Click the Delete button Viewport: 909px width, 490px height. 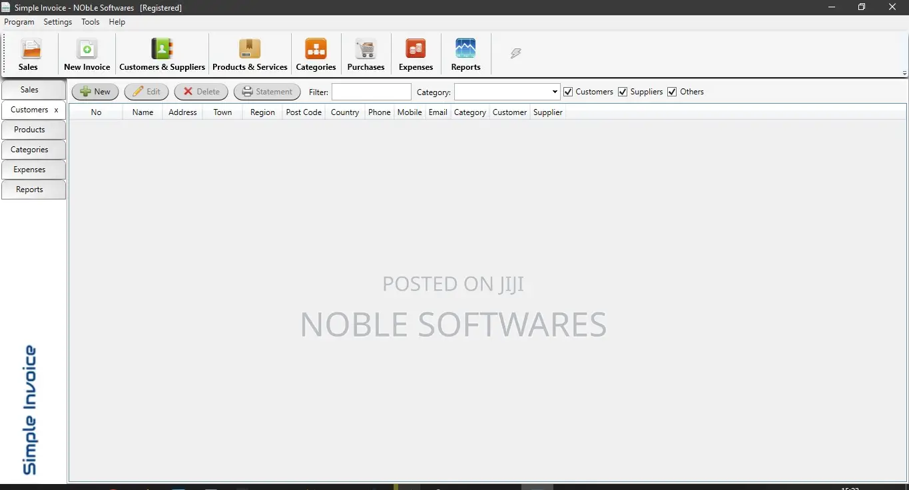[x=201, y=92]
